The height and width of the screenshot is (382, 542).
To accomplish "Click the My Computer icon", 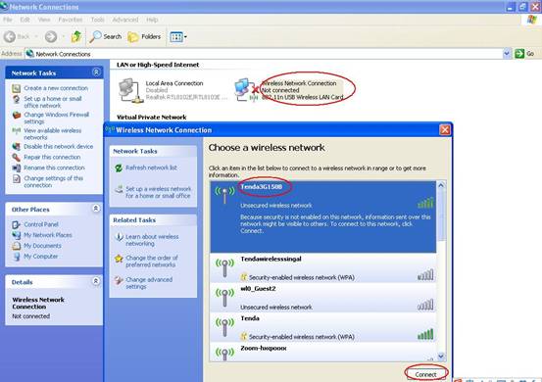I will tap(17, 257).
